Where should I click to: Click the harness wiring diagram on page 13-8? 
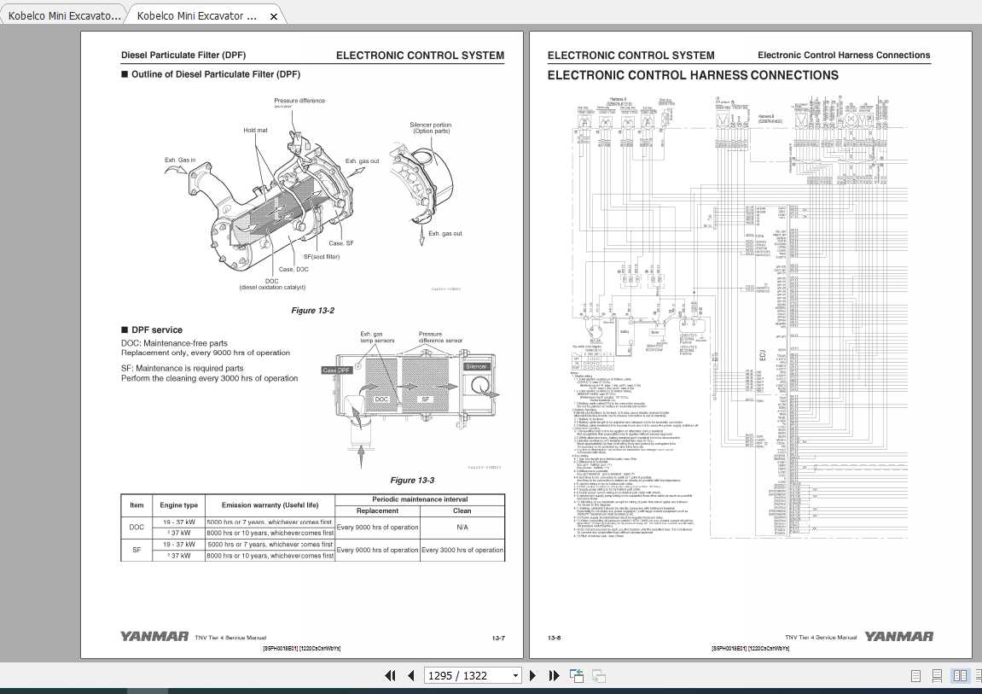coord(739,317)
